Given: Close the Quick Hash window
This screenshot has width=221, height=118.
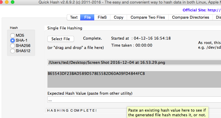Looking at the screenshot, I should point(2,2).
